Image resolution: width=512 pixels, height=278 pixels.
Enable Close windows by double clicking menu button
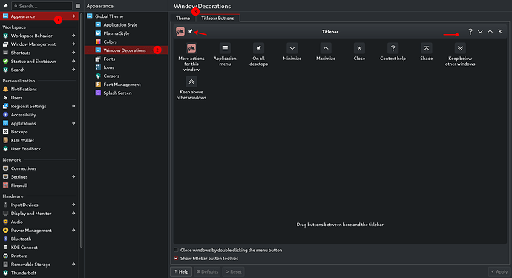tap(176, 250)
